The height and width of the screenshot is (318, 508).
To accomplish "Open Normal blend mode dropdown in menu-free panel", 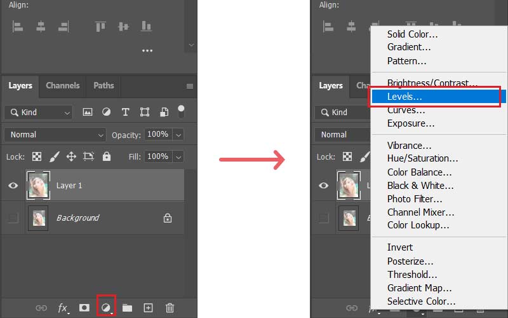I will pos(55,135).
